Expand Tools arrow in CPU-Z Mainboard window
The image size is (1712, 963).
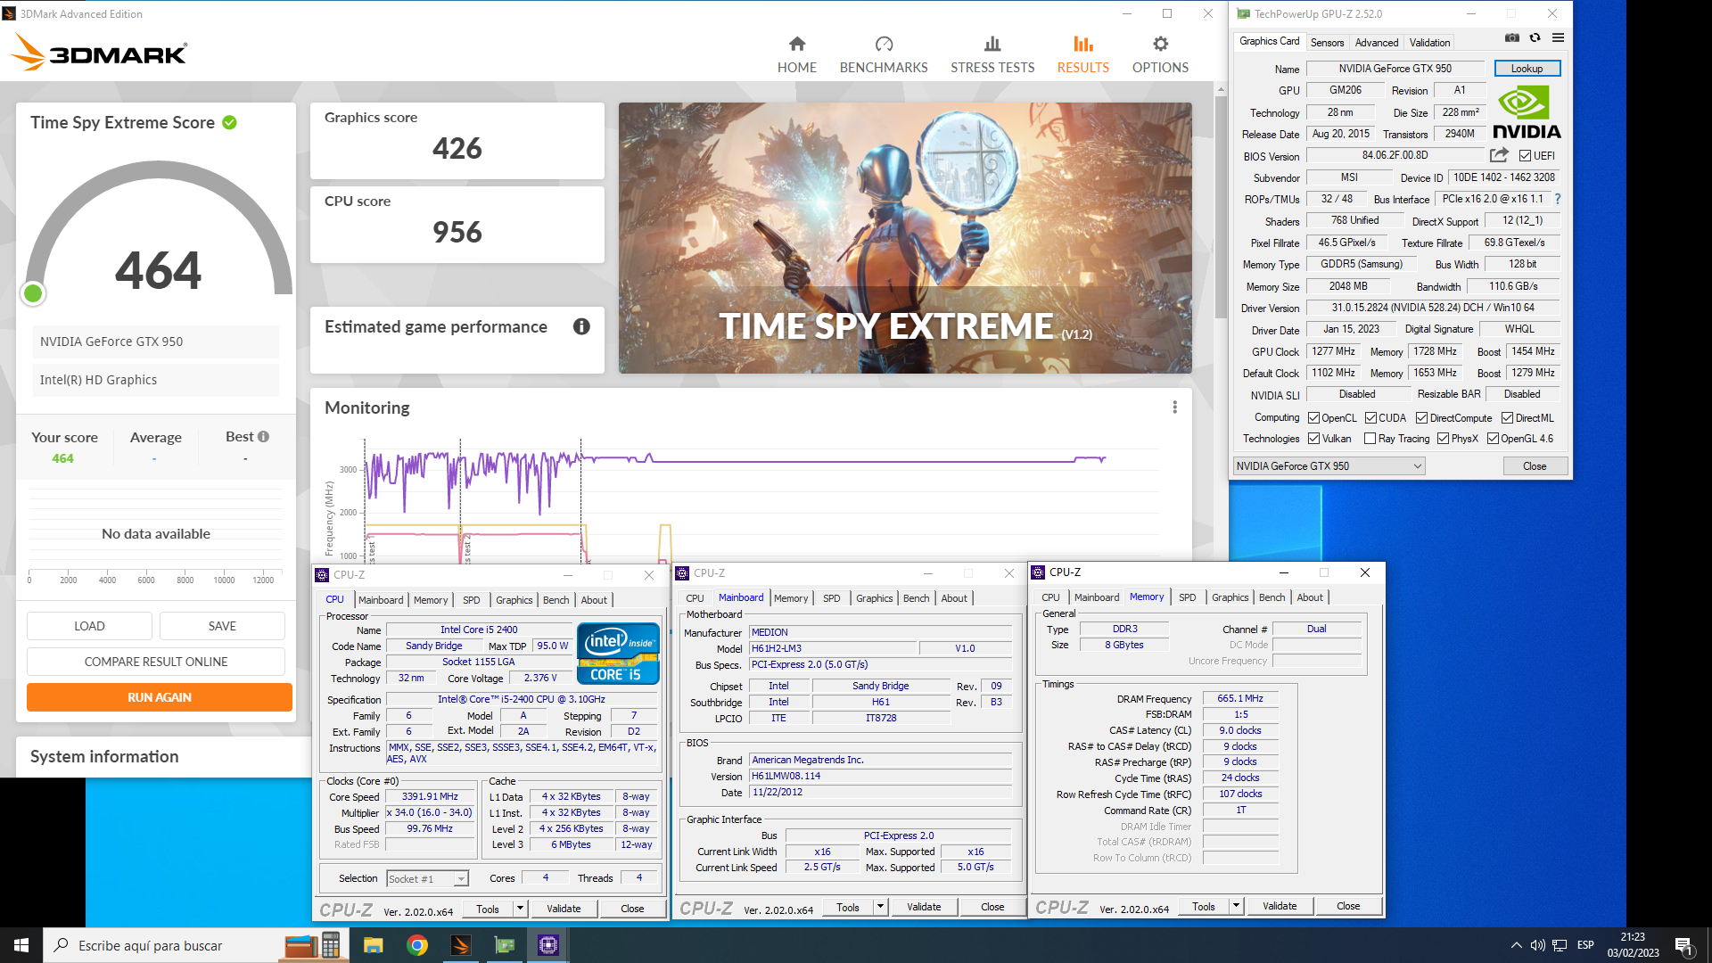880,907
